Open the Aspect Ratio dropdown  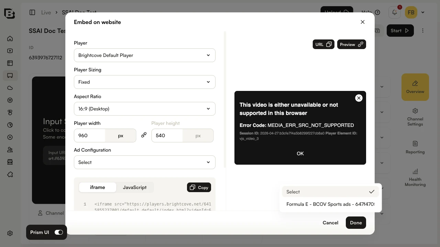pyautogui.click(x=145, y=109)
